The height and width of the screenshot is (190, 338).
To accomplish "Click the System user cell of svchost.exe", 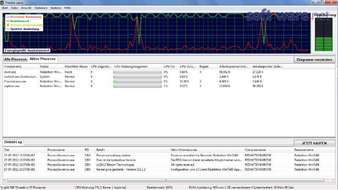I will 45,77.
